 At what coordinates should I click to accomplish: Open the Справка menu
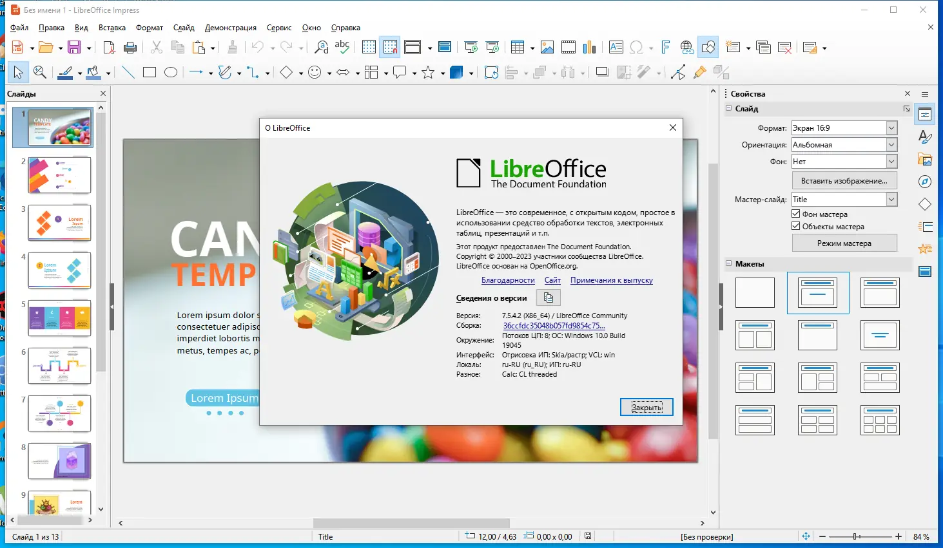pyautogui.click(x=345, y=28)
